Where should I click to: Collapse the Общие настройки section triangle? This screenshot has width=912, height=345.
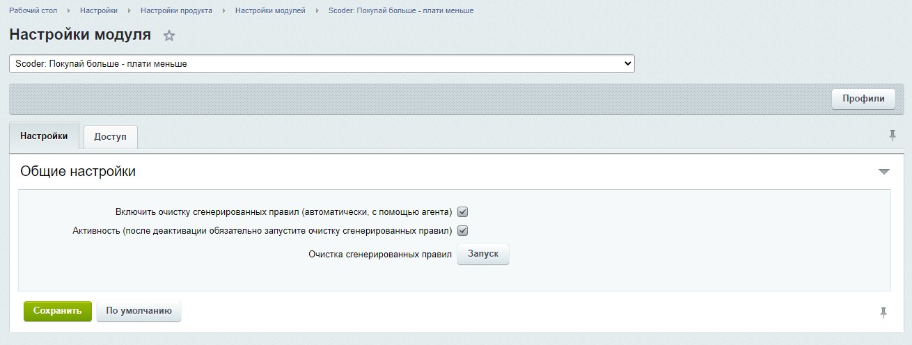[883, 171]
